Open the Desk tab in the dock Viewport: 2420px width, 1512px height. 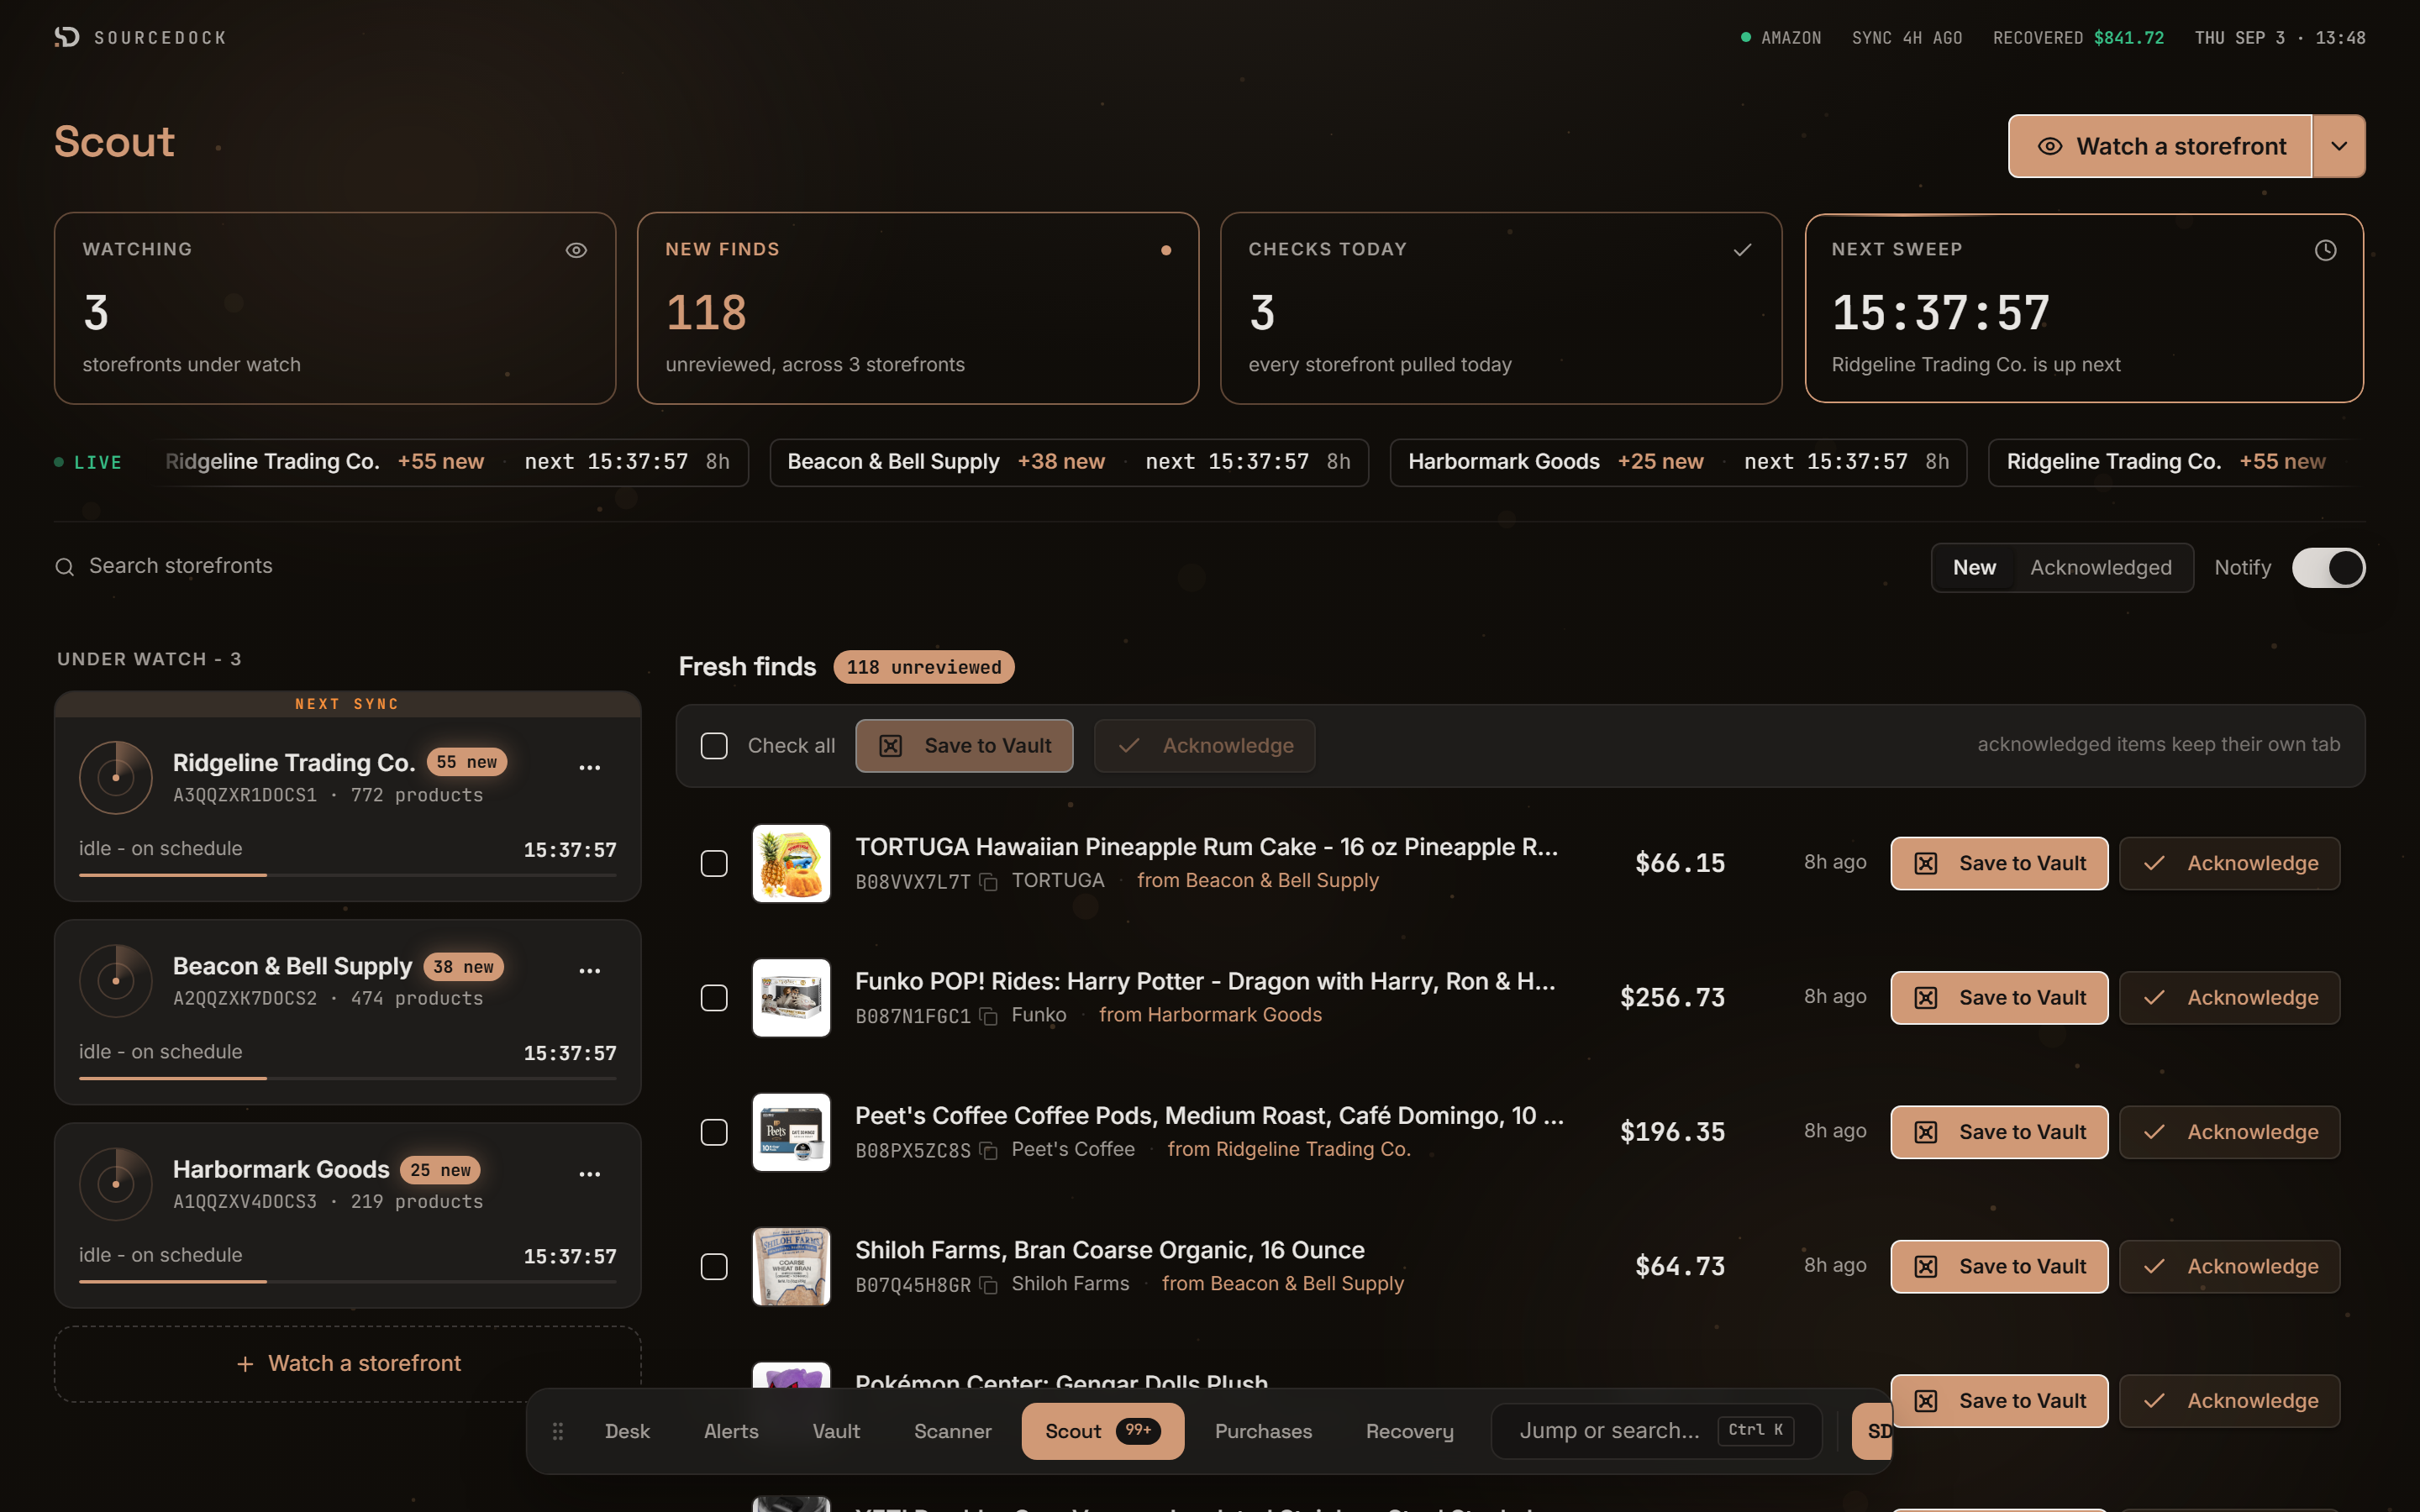627,1431
